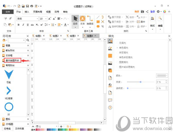Open the 宋体 font name dropdown
Screen dimensions: 176x135
pos(37,19)
